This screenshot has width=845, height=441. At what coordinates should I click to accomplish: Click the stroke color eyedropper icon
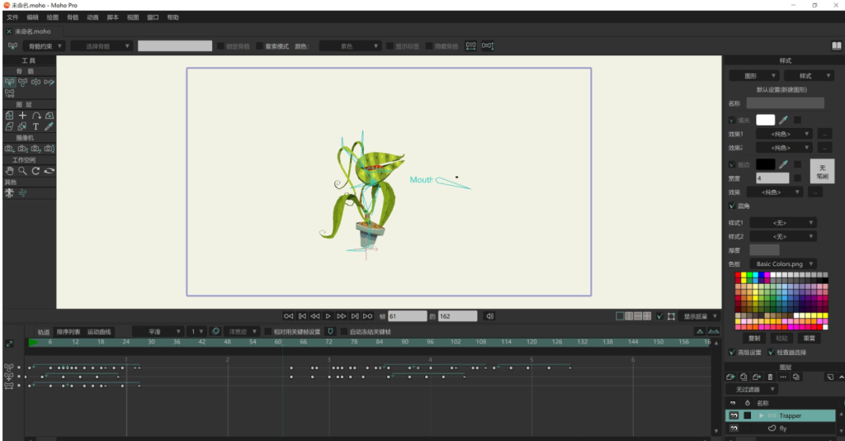tap(784, 164)
